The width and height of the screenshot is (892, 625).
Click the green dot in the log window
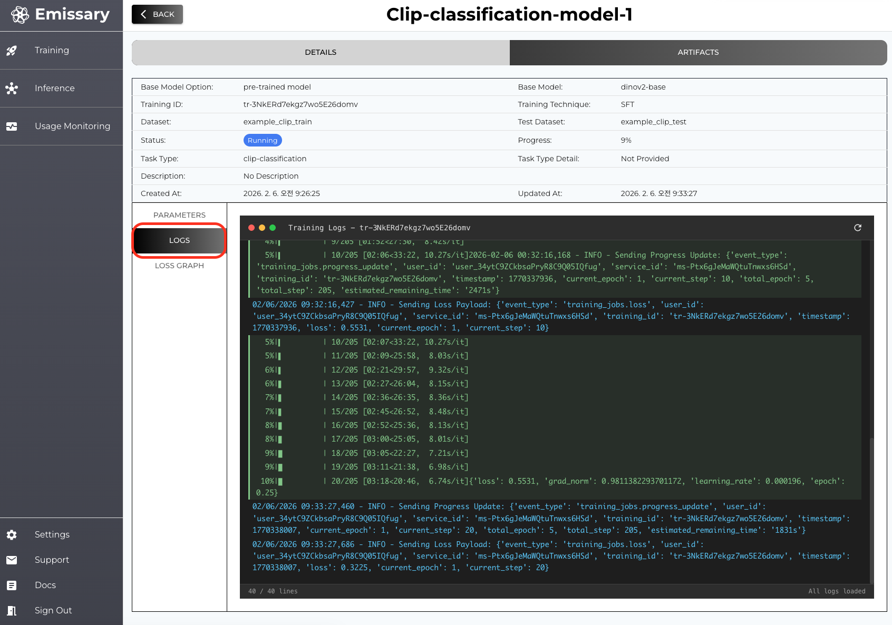(x=273, y=228)
